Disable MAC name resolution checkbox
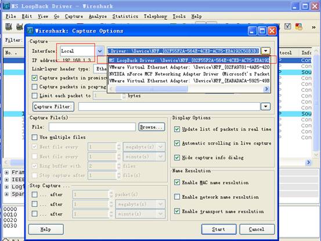The image size is (321, 241). (177, 182)
